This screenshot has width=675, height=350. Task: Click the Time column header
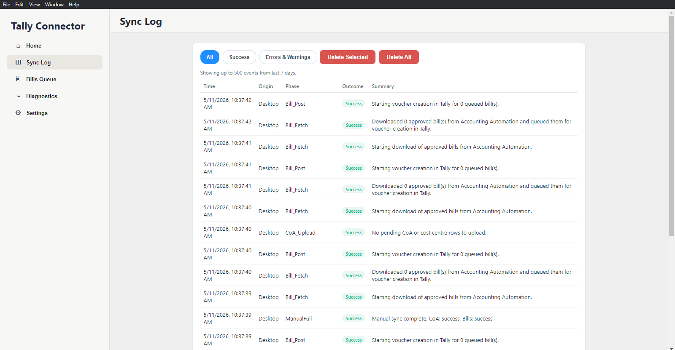coord(209,86)
